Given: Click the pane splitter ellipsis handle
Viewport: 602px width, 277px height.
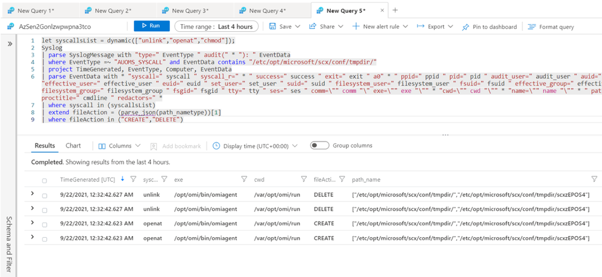Looking at the screenshot, I should 445,135.
